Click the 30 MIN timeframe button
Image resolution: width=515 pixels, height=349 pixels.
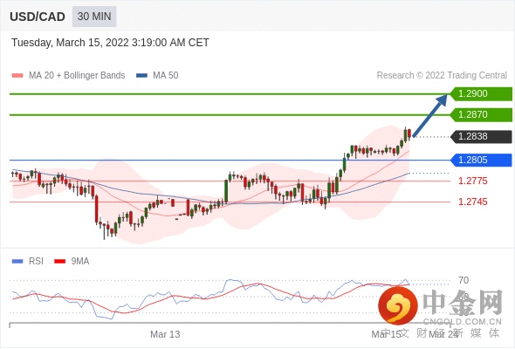(94, 16)
